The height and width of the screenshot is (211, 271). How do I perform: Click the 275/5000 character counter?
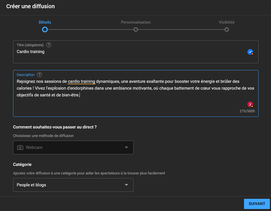point(247,111)
